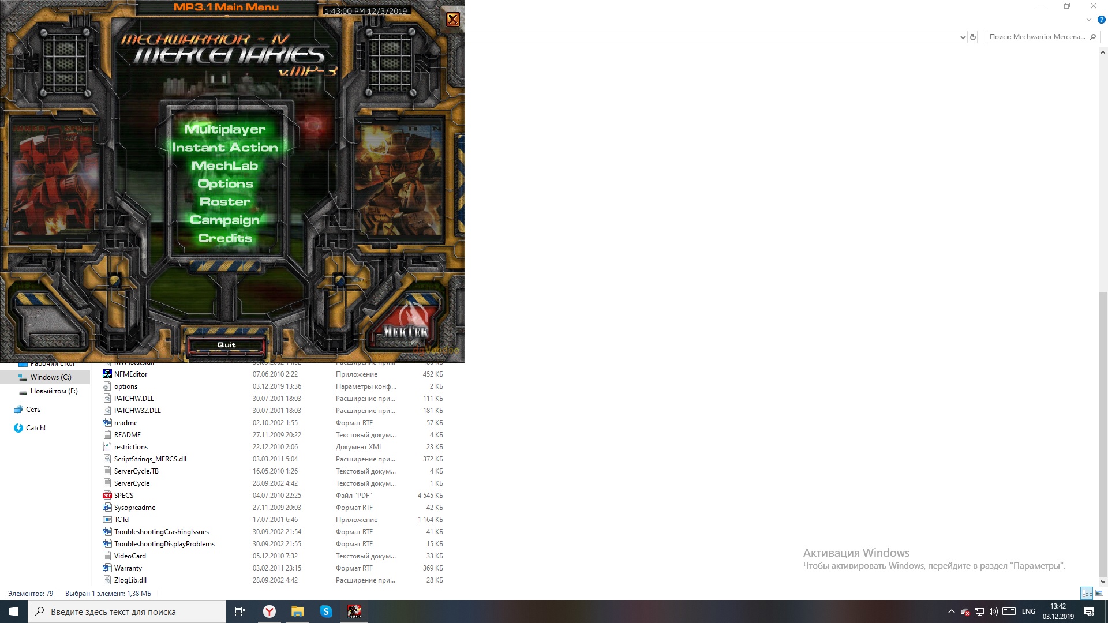This screenshot has width=1108, height=623.
Task: Open File Explorer in the taskbar
Action: point(298,611)
